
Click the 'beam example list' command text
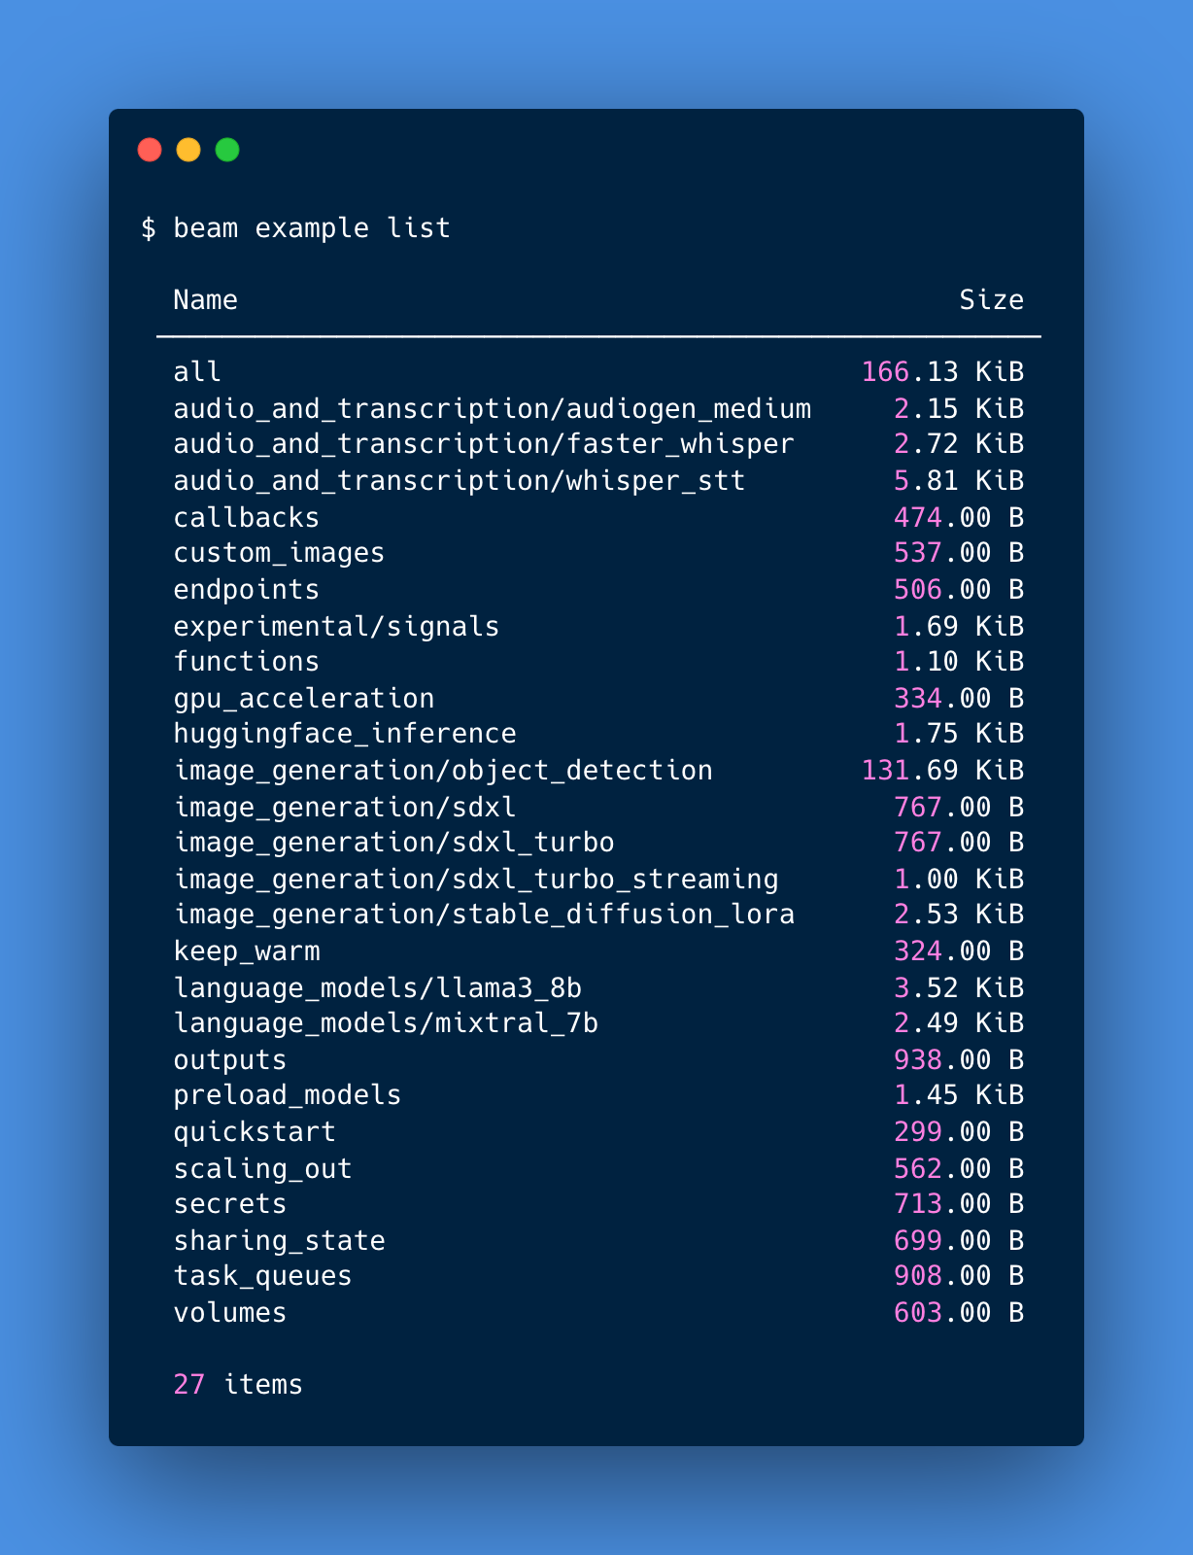[312, 228]
